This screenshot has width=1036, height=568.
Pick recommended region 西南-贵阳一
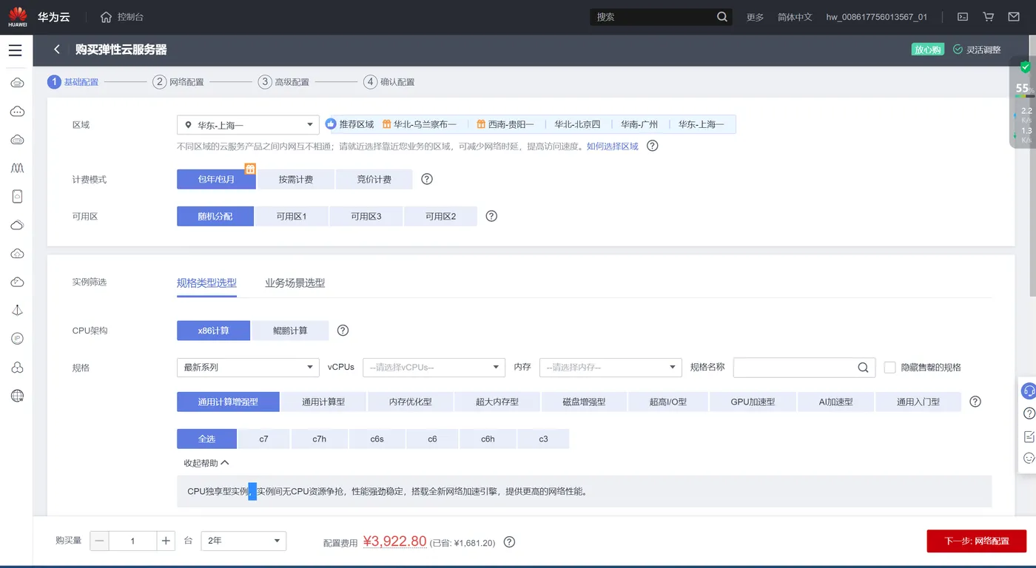point(505,124)
